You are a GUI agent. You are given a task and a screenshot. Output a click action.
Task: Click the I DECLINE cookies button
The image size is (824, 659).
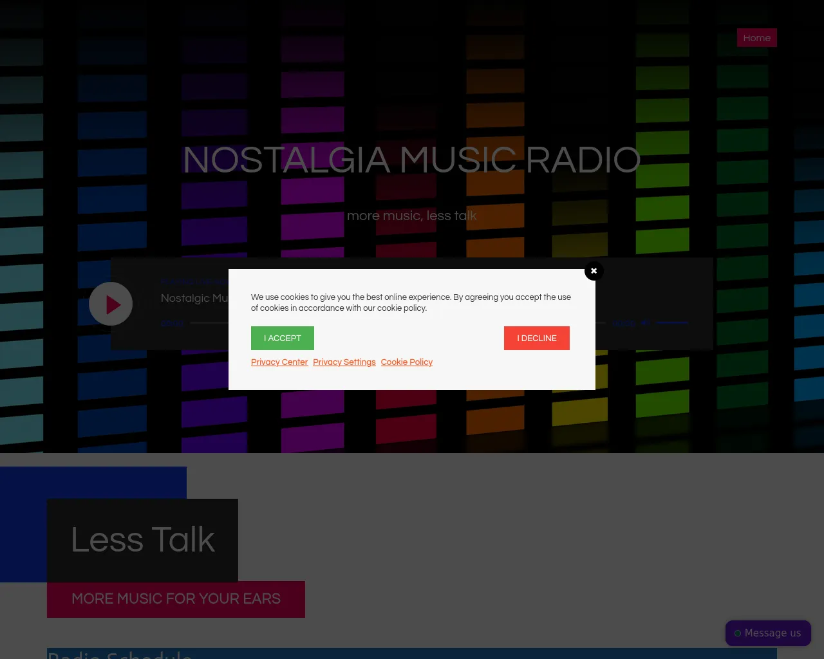[536, 339]
